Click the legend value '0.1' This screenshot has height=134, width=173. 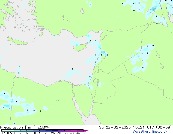pyautogui.click(x=3, y=133)
